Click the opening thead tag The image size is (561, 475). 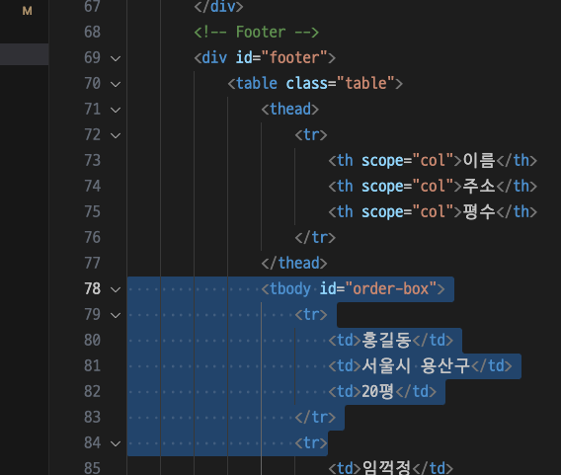point(289,109)
